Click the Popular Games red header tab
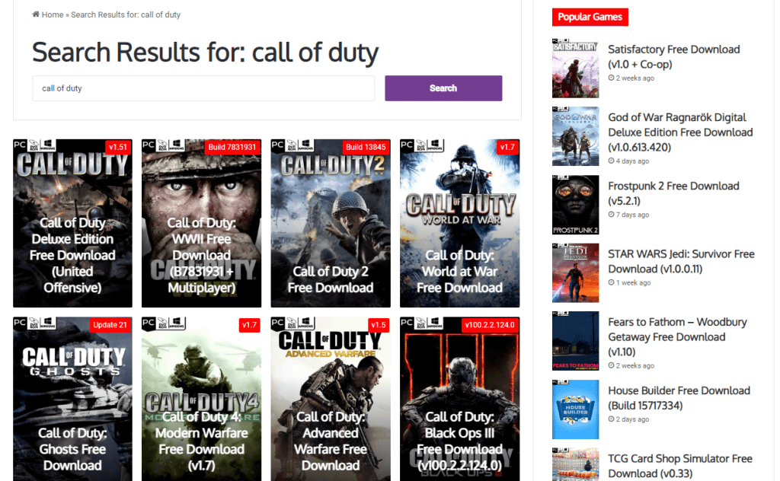780x481 pixels. tap(590, 17)
